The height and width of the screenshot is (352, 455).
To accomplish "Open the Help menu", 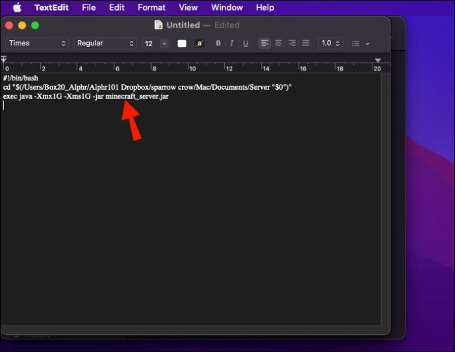I will (265, 8).
